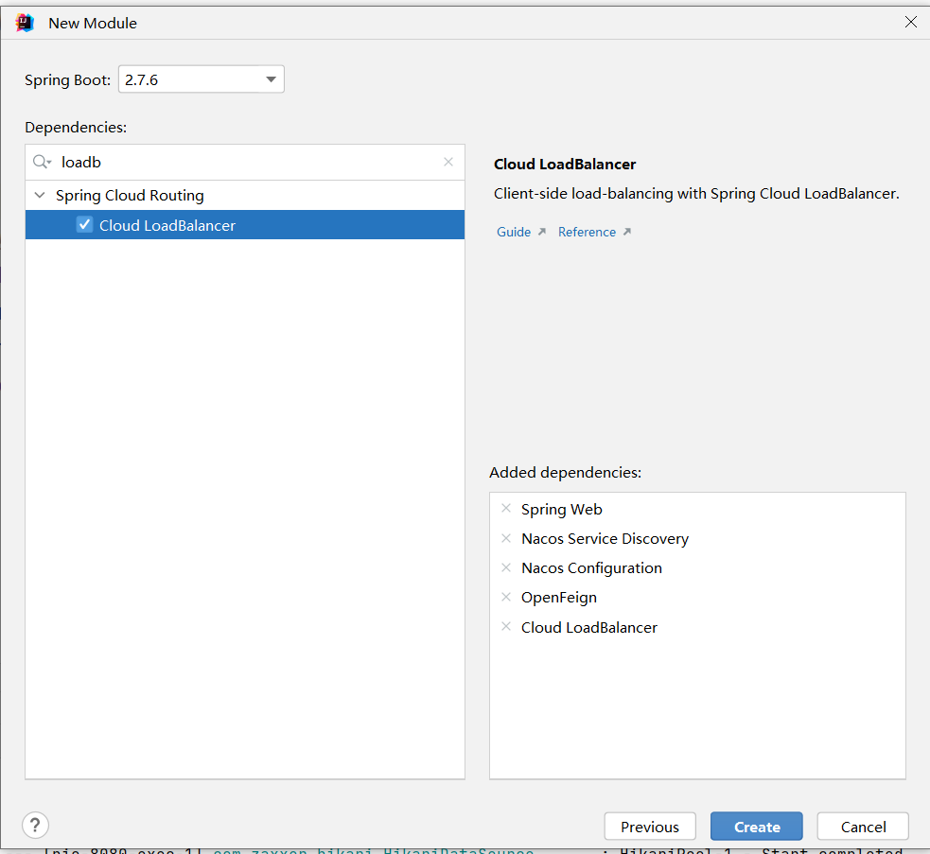Open search options magnifier icon

[42, 162]
